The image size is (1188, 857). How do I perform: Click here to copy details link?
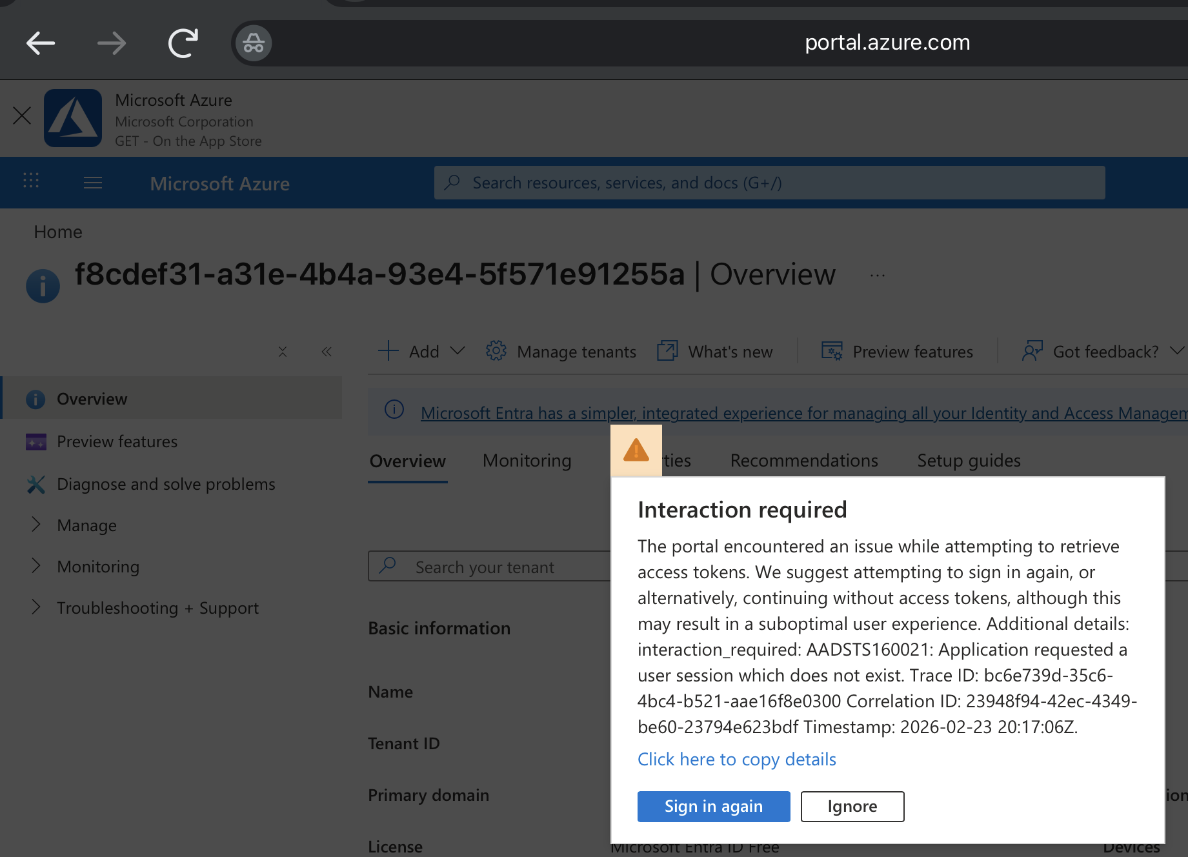[x=736, y=759]
